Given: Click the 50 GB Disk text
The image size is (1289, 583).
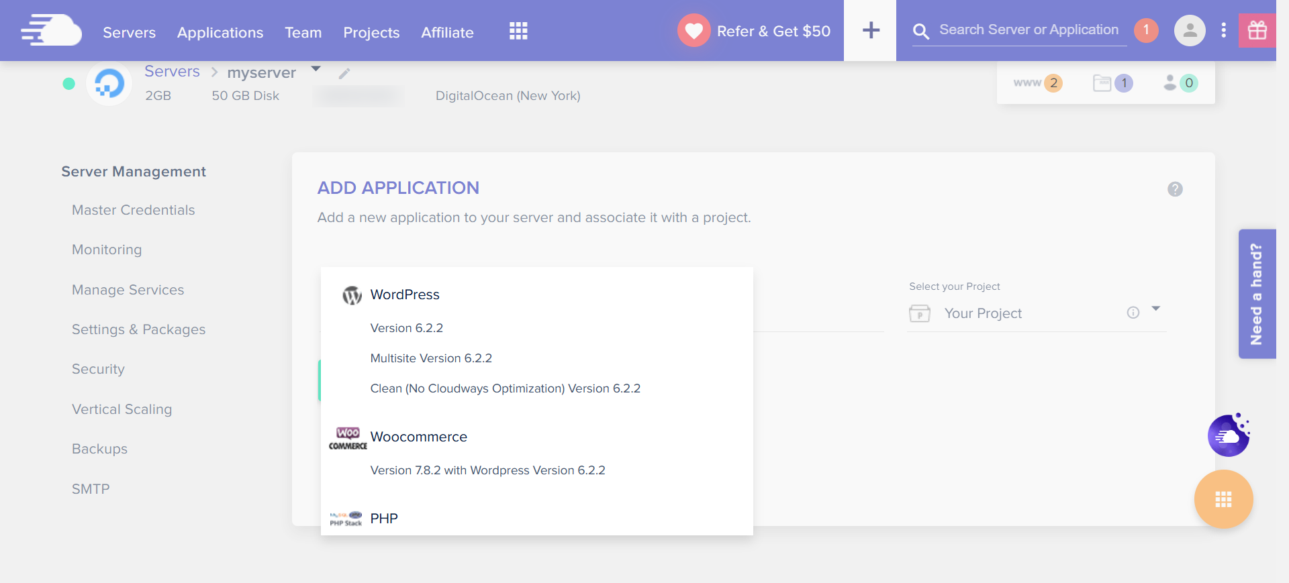Looking at the screenshot, I should [245, 96].
